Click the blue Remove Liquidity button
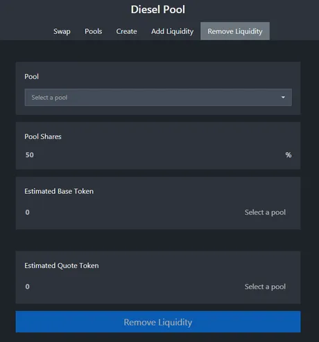 pyautogui.click(x=158, y=322)
